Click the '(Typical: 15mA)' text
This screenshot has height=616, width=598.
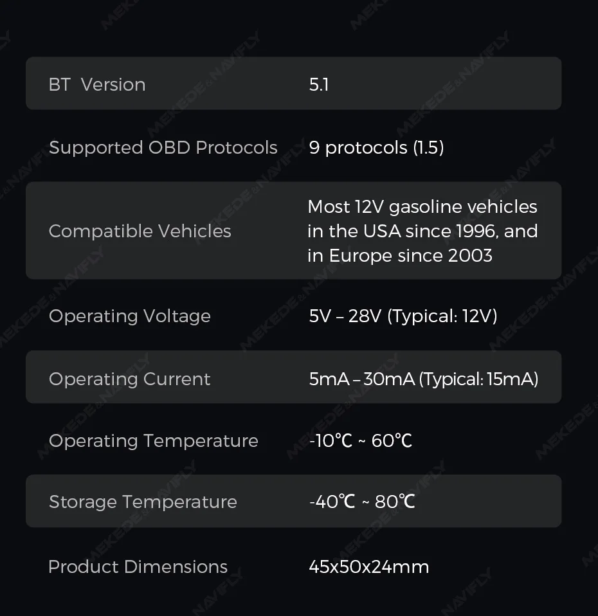[x=479, y=379]
